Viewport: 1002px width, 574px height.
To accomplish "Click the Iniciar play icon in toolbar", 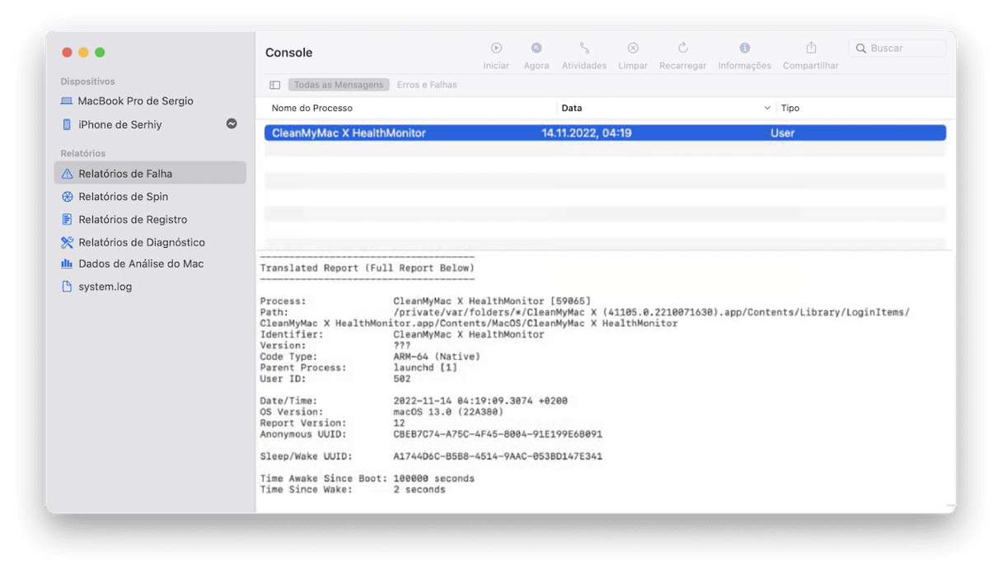I will 496,49.
